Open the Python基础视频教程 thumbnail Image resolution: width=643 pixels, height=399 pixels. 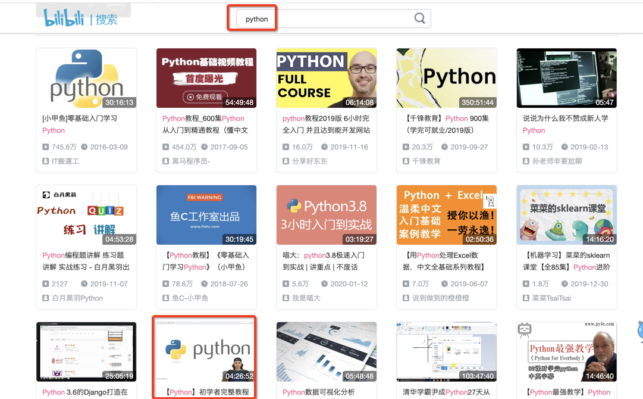click(x=206, y=78)
